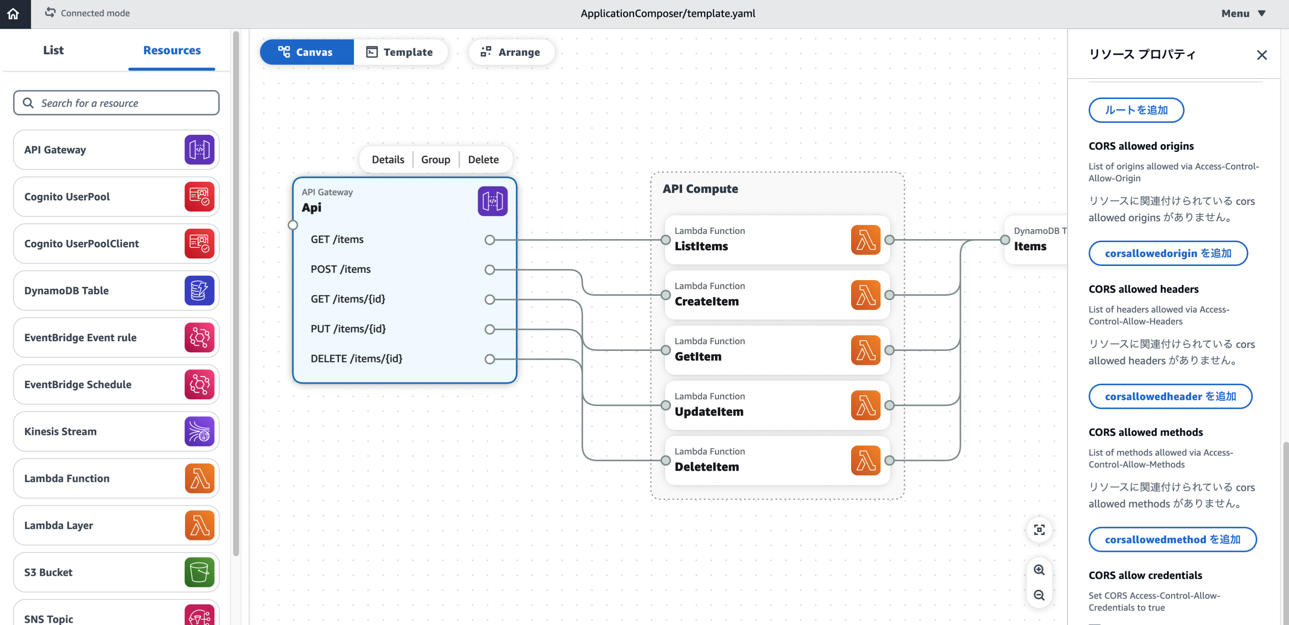1289x625 pixels.
Task: Select the Cognito UserPoolClient palette icon
Action: (199, 244)
